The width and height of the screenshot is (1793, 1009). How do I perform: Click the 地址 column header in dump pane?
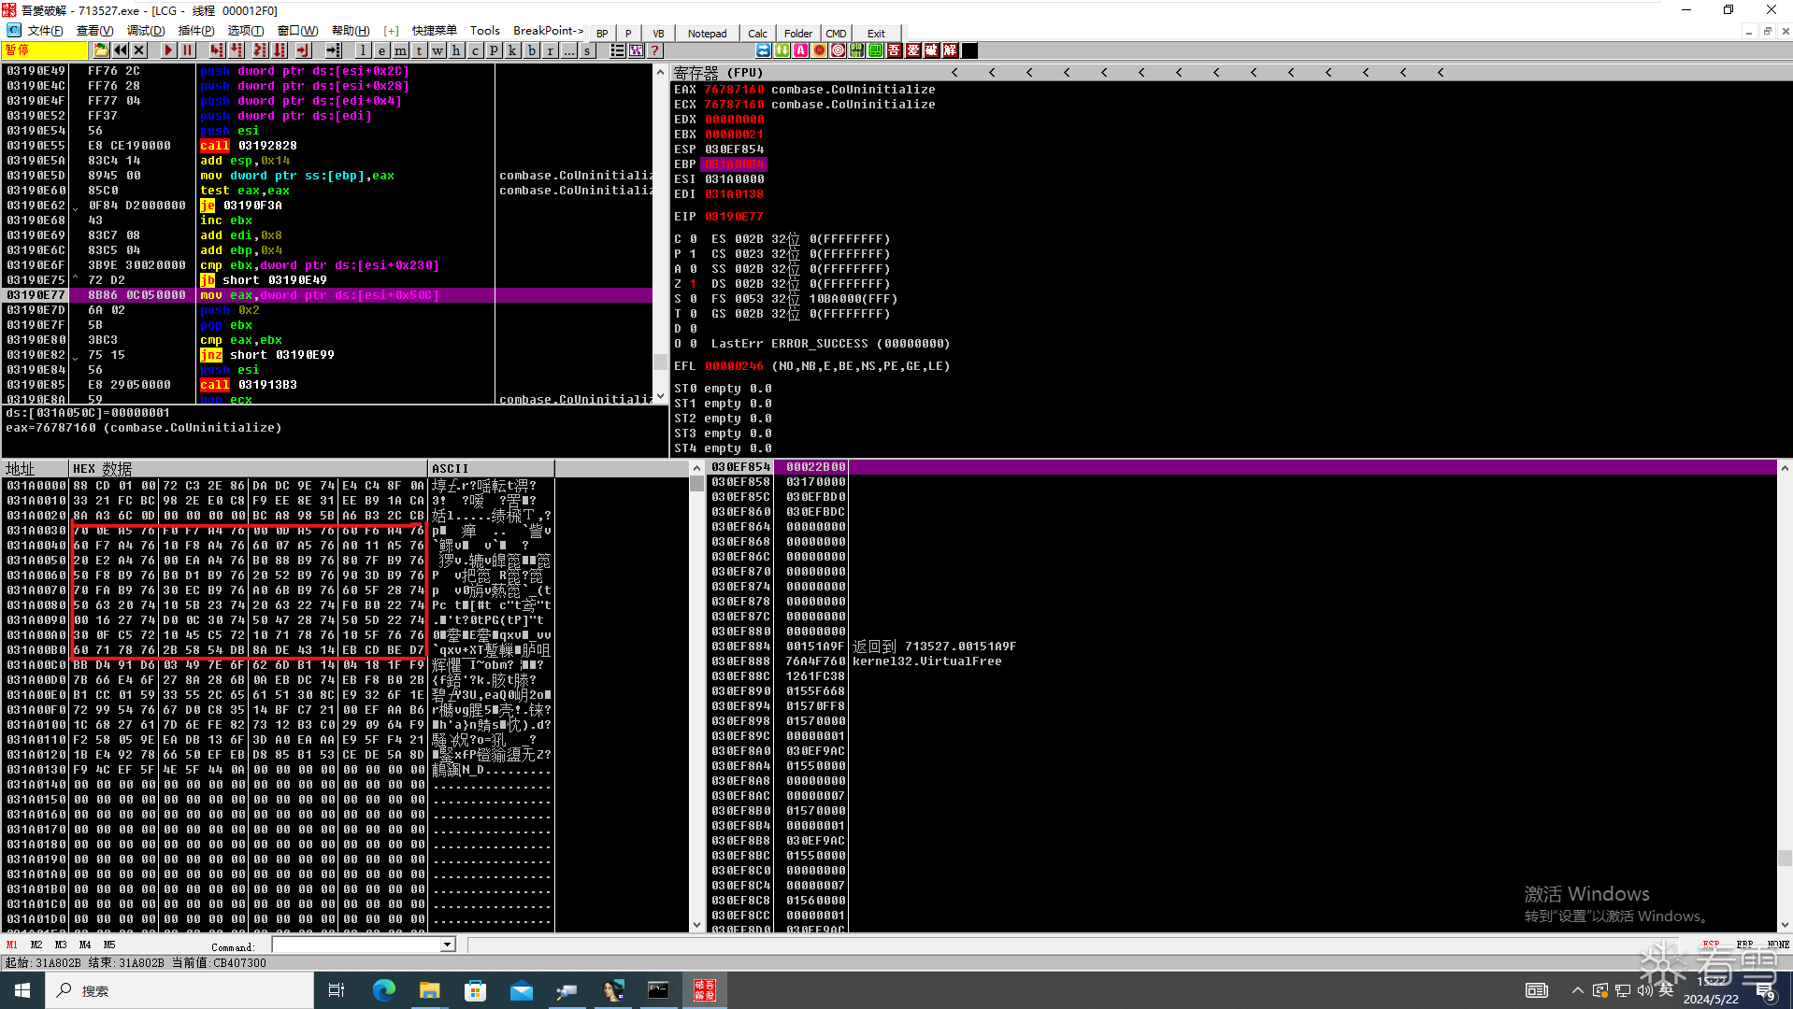(x=35, y=468)
